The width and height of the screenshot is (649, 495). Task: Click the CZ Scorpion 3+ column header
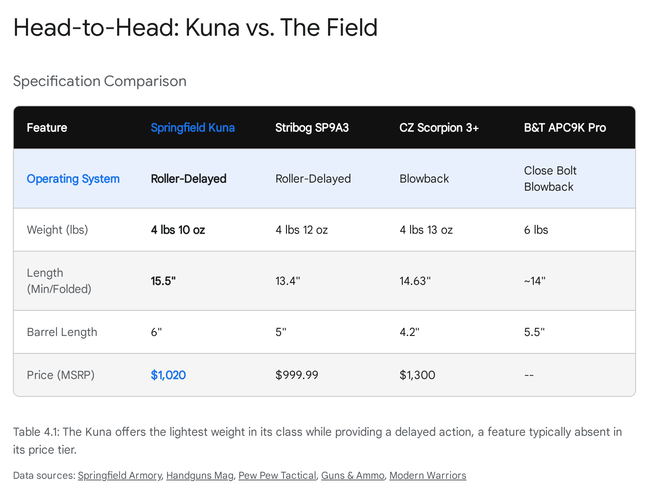tap(439, 127)
